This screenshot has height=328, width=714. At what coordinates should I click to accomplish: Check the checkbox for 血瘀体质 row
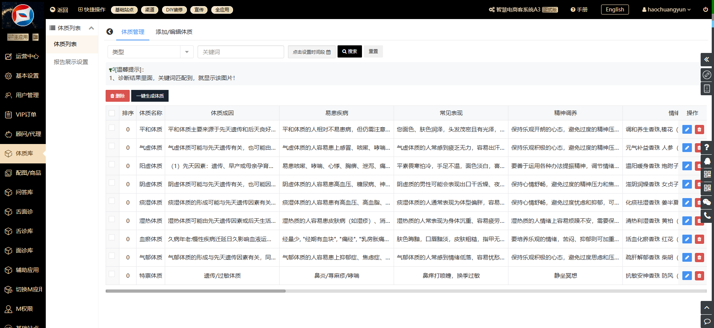(x=112, y=238)
